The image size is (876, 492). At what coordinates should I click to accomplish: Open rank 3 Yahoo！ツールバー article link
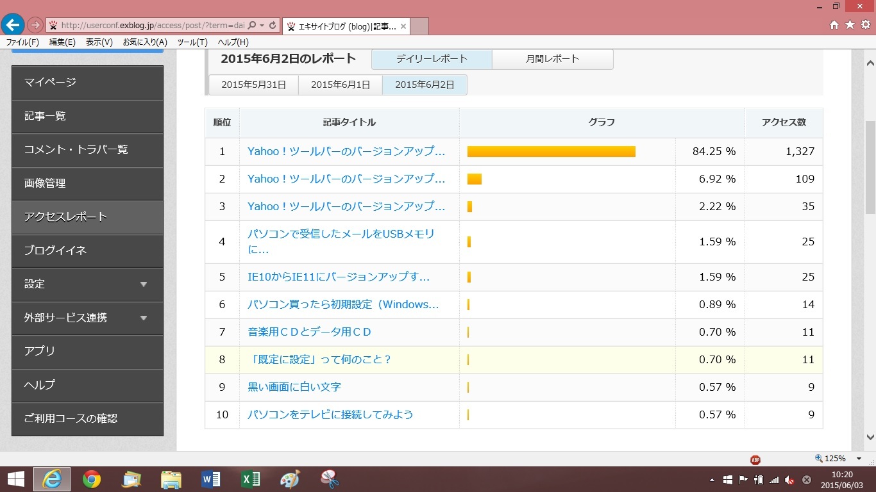pos(346,207)
